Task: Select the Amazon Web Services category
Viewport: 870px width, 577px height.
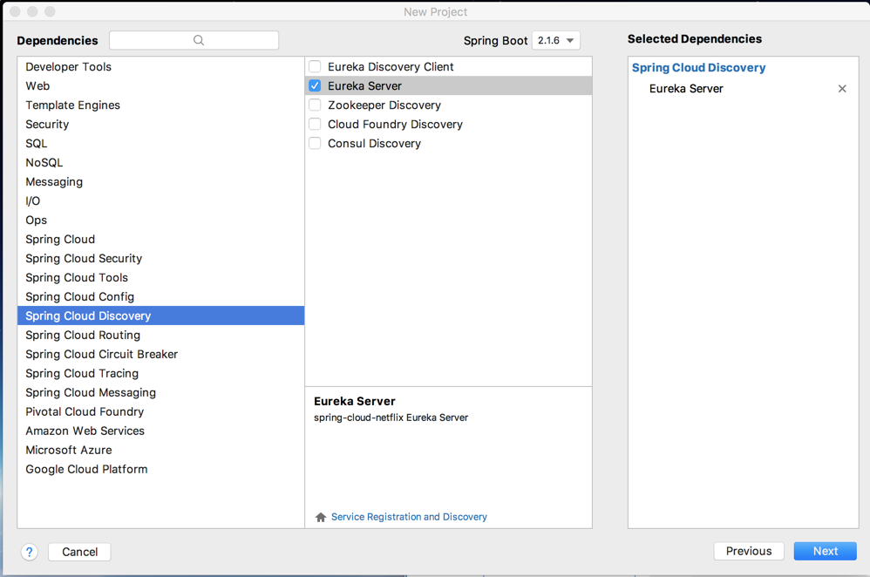Action: pyautogui.click(x=161, y=431)
